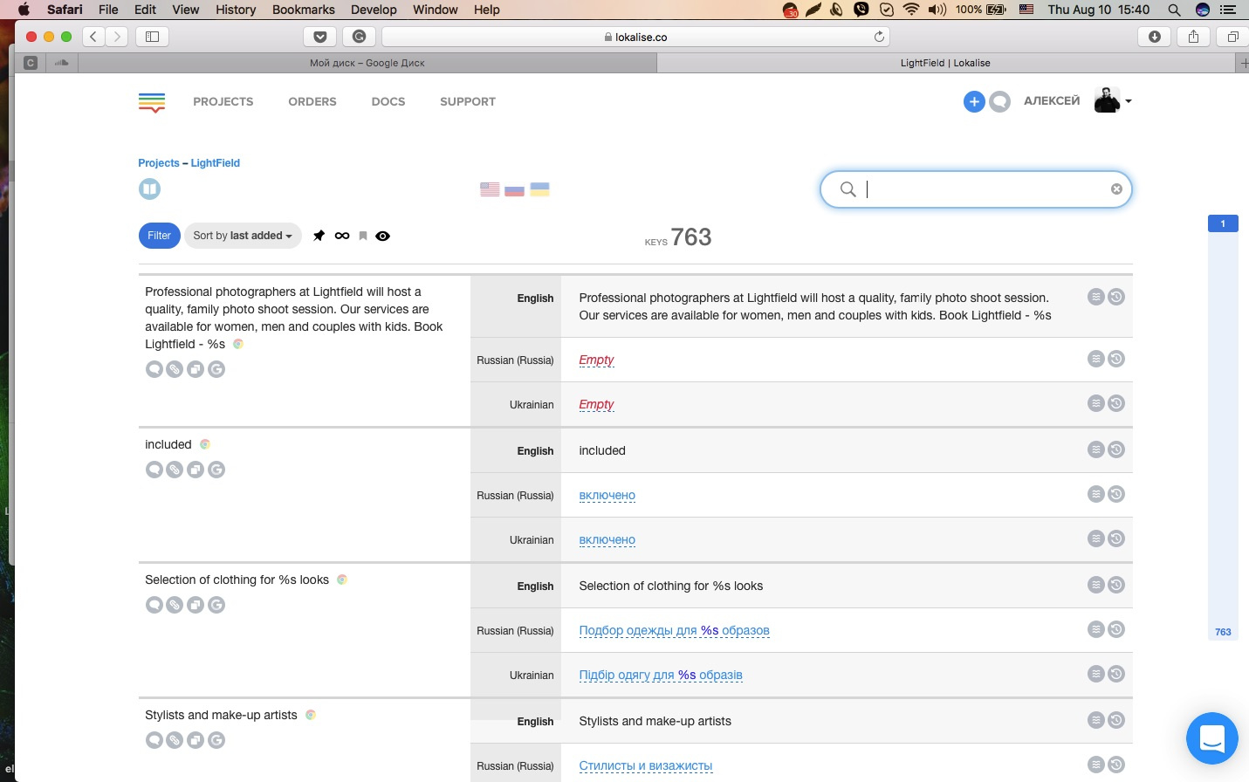Open the ORDERS navigation item
1249x782 pixels.
coord(312,101)
